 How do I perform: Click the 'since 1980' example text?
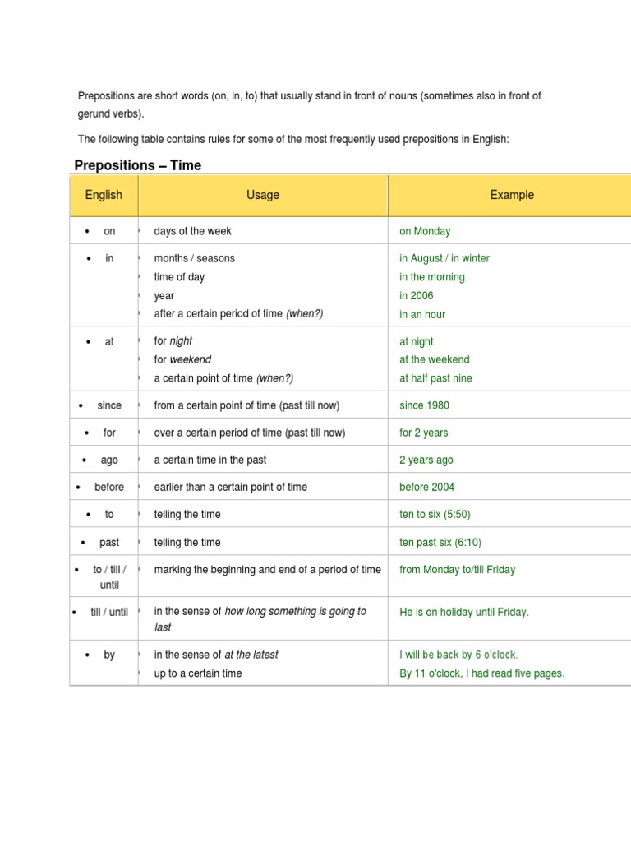[x=424, y=405]
